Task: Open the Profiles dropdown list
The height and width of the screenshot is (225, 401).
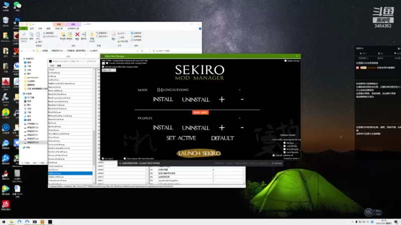Action: (x=198, y=118)
